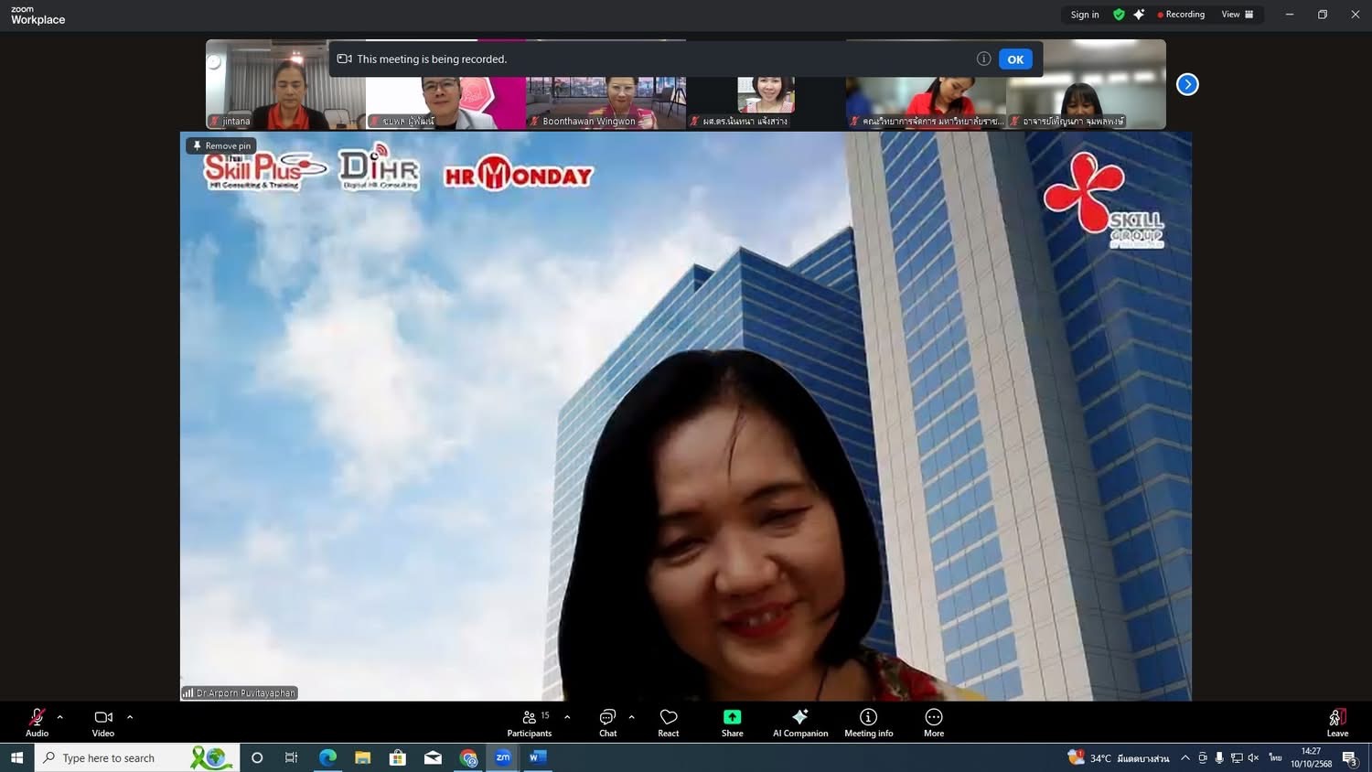Screen dimensions: 1372x772
Task: Open AI Companion
Action: [x=800, y=721]
